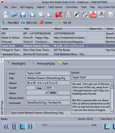Screen dimensions: 115x133
Task: Click track list horizontal scroll left arrow
Action: (2, 57)
